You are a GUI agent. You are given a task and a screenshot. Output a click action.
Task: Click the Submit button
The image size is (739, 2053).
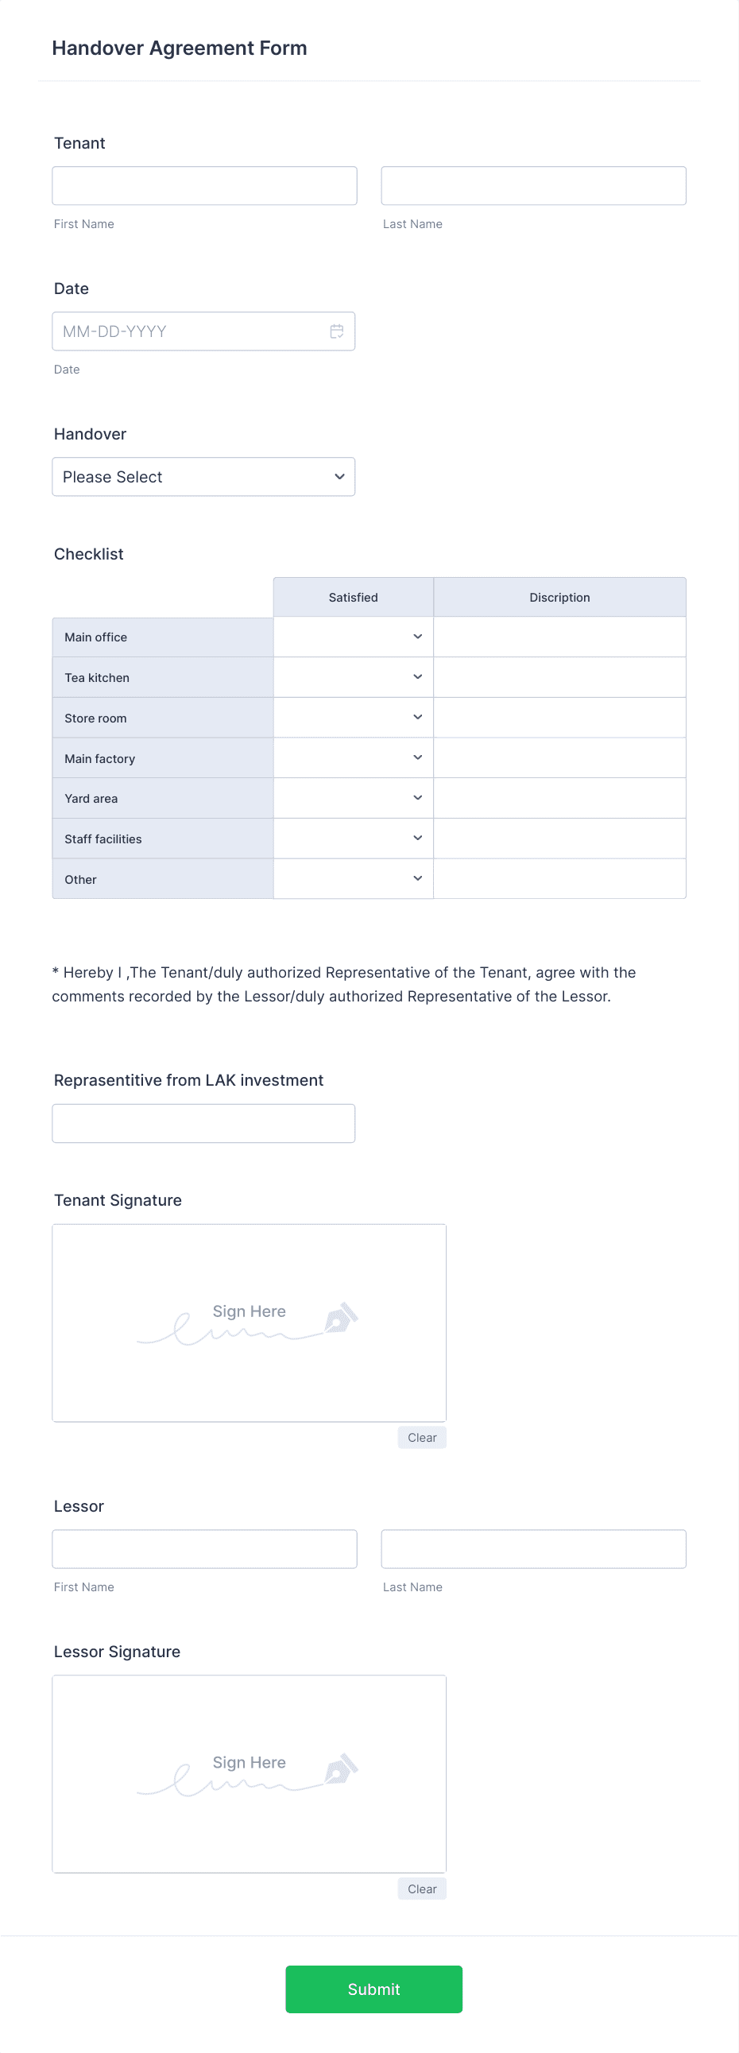coord(374,1989)
